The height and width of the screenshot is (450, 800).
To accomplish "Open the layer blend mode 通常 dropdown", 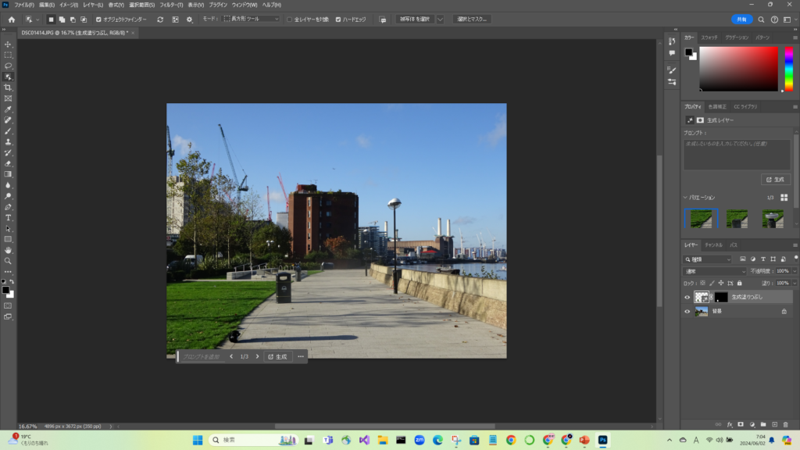I will 714,271.
